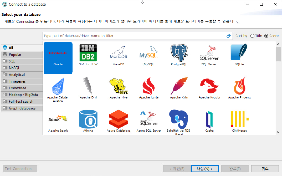Switch to the Popular category
Image resolution: width=282 pixels, height=176 pixels.
[22, 54]
